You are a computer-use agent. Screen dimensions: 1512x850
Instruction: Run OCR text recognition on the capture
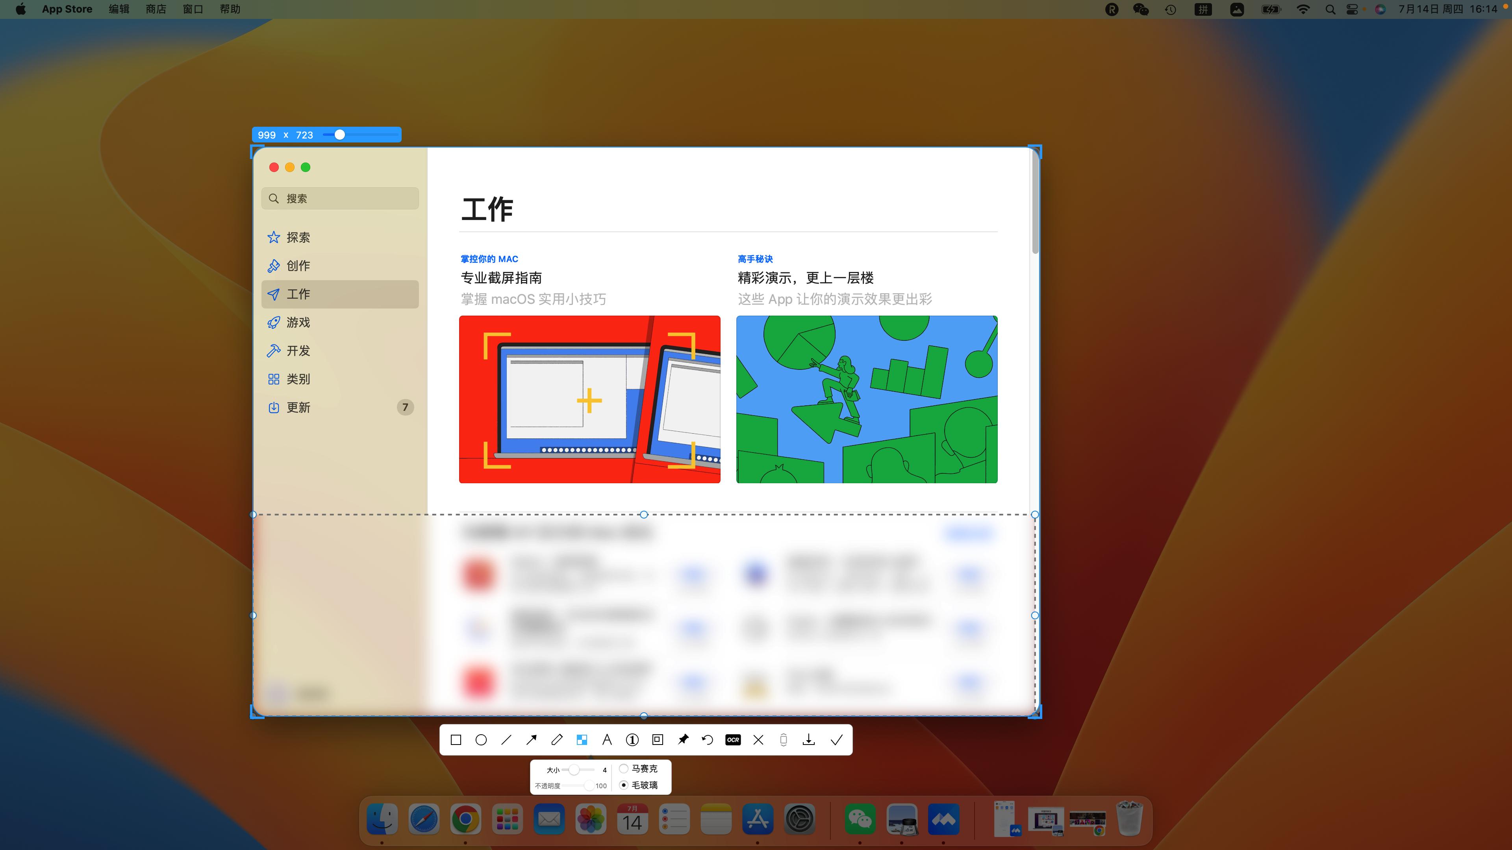tap(732, 740)
